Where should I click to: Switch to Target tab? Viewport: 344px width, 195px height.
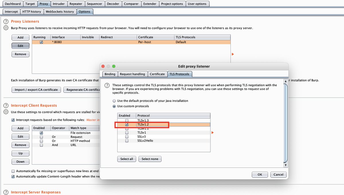point(30,4)
